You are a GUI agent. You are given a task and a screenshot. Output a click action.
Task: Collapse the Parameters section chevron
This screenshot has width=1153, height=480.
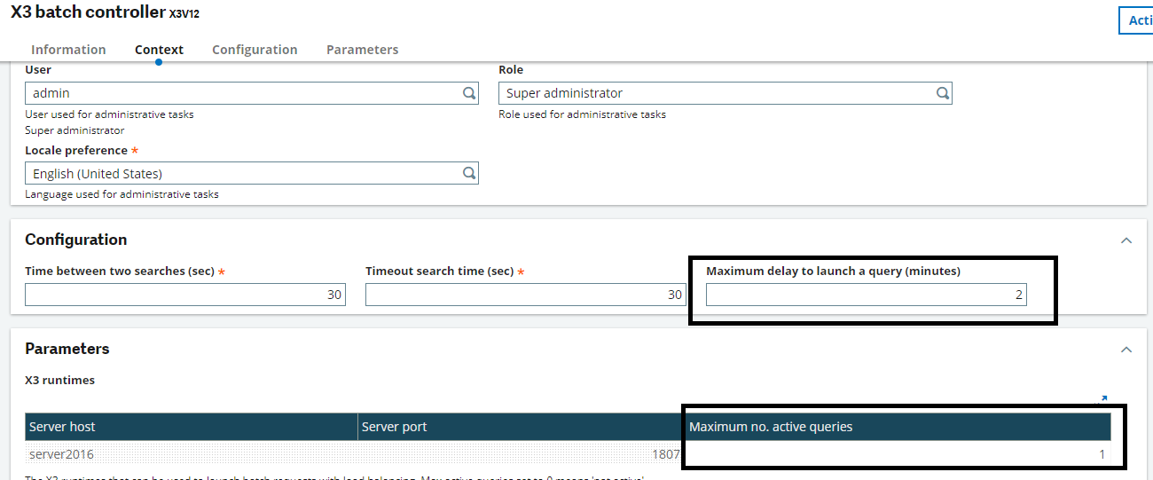[1126, 350]
